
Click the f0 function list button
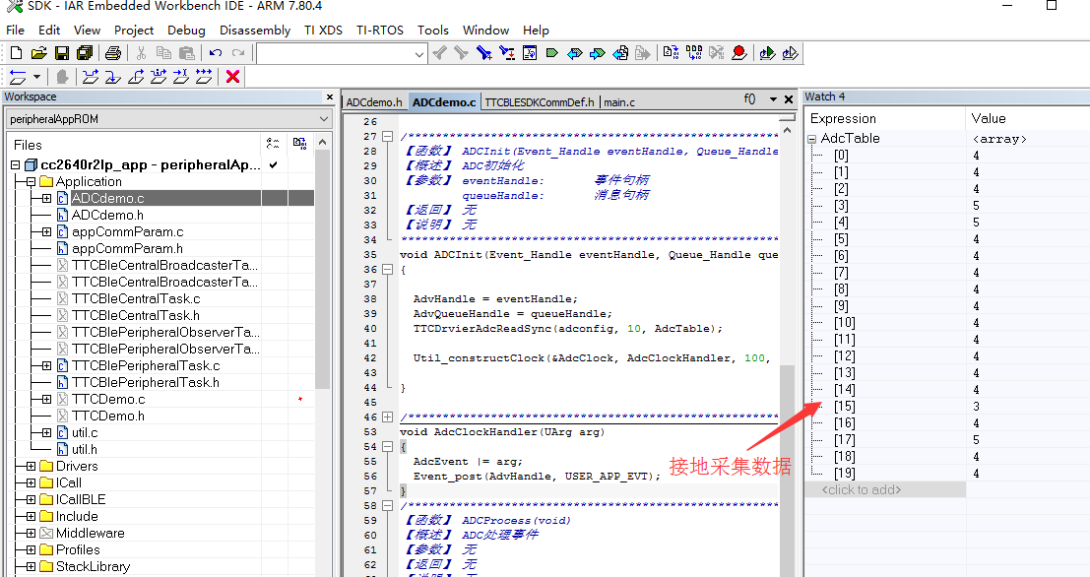750,99
